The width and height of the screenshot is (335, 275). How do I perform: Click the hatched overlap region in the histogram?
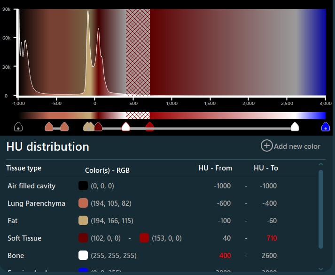138,52
